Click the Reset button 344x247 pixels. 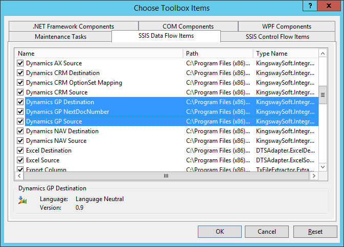pos(315,232)
